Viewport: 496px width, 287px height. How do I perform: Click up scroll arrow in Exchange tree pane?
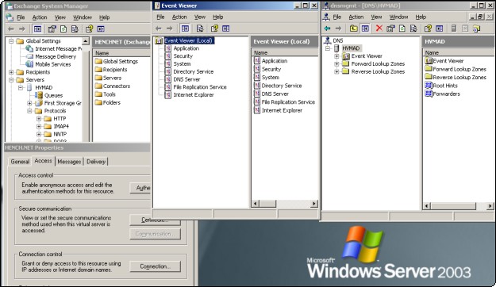point(86,41)
